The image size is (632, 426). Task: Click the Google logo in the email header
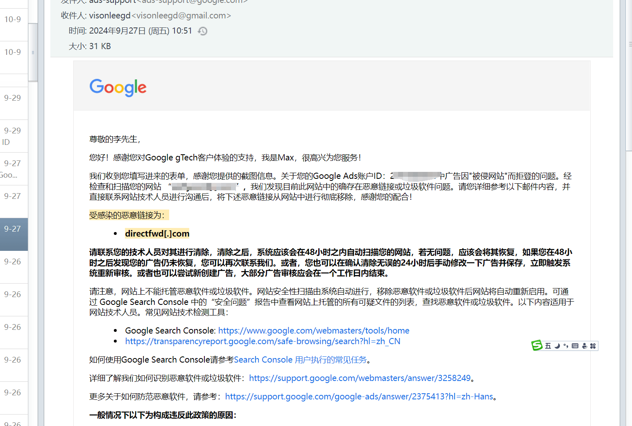click(x=118, y=87)
